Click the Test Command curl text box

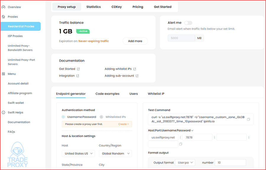coord(201,119)
